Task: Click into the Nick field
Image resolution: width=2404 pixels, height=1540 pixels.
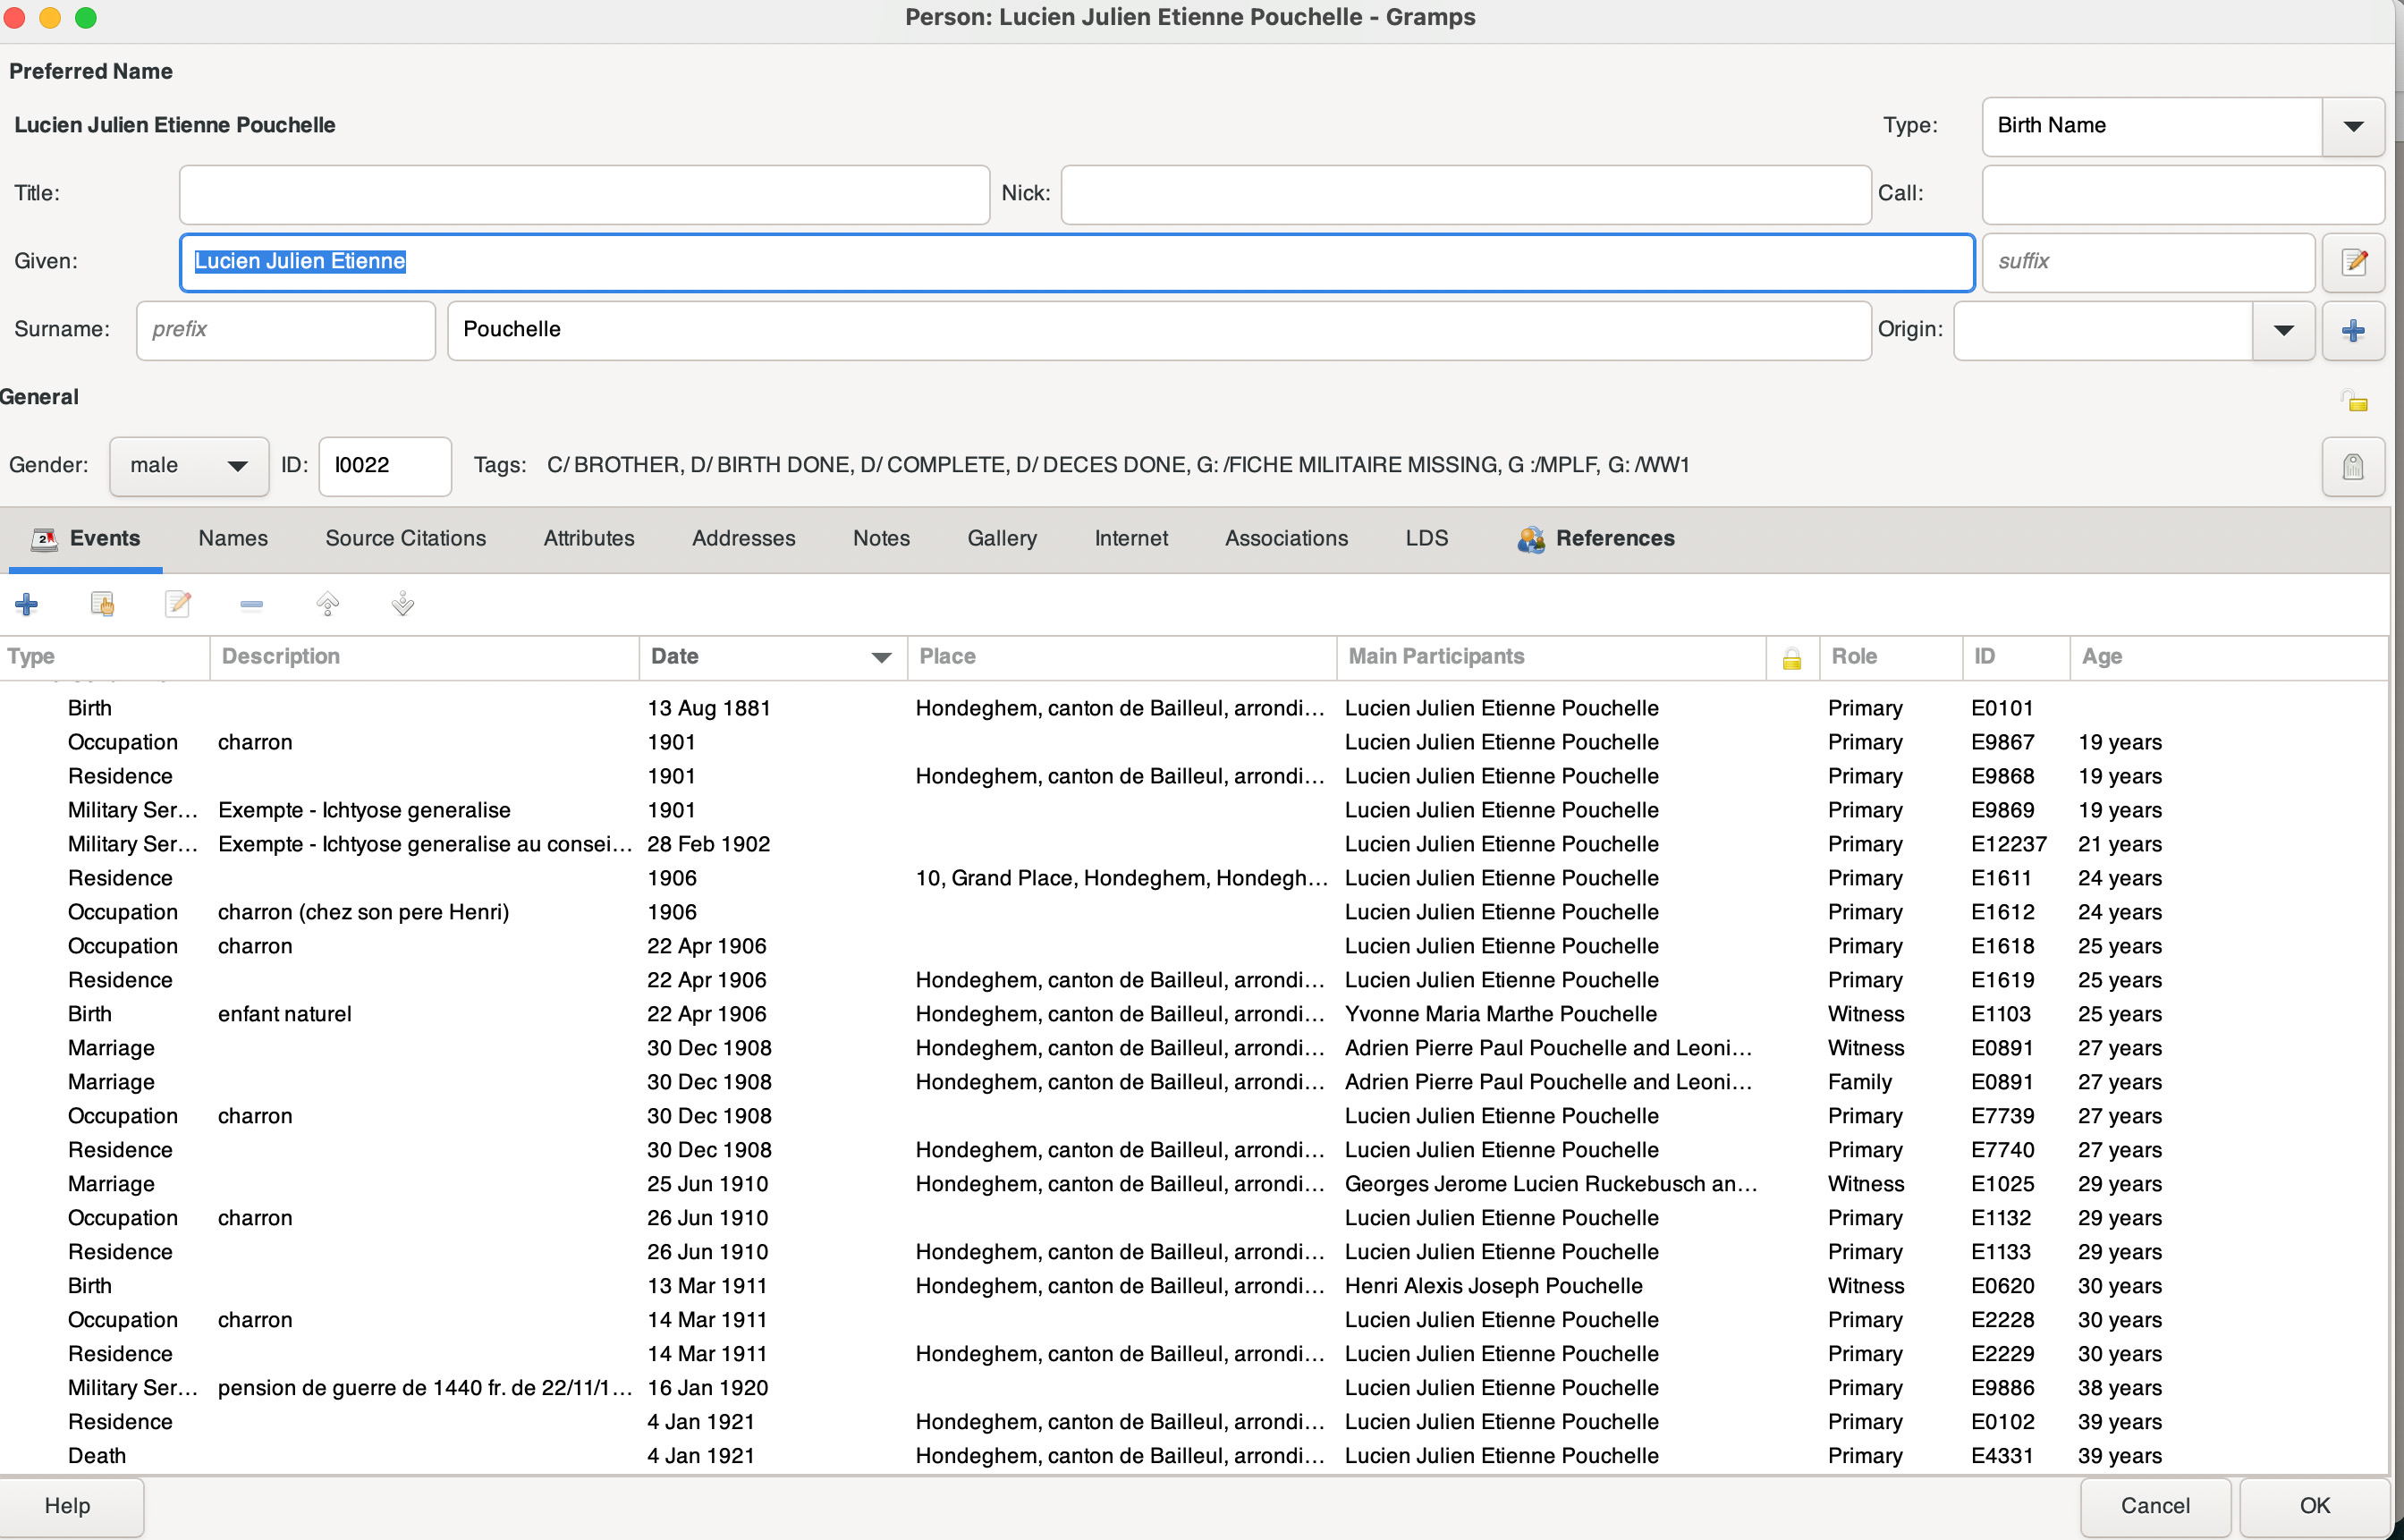Action: point(1466,194)
